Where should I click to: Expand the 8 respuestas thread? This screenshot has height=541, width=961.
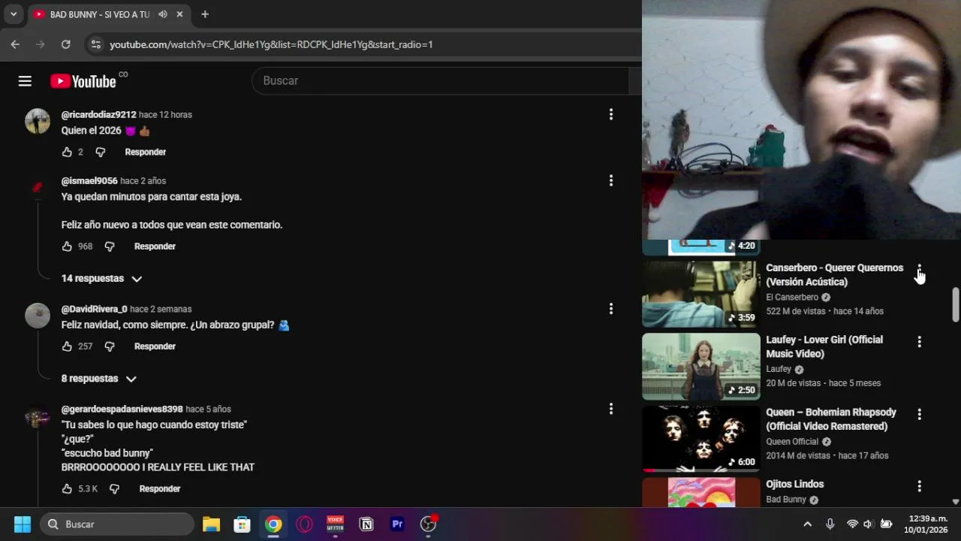(x=99, y=379)
